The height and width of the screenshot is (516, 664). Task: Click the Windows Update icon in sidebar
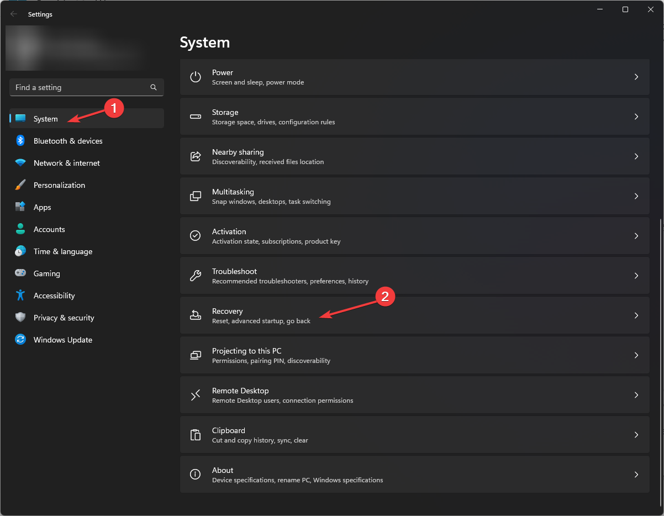pos(20,340)
